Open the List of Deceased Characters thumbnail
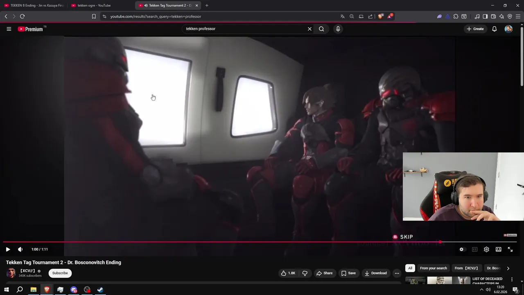The width and height of the screenshot is (524, 295). (x=437, y=281)
